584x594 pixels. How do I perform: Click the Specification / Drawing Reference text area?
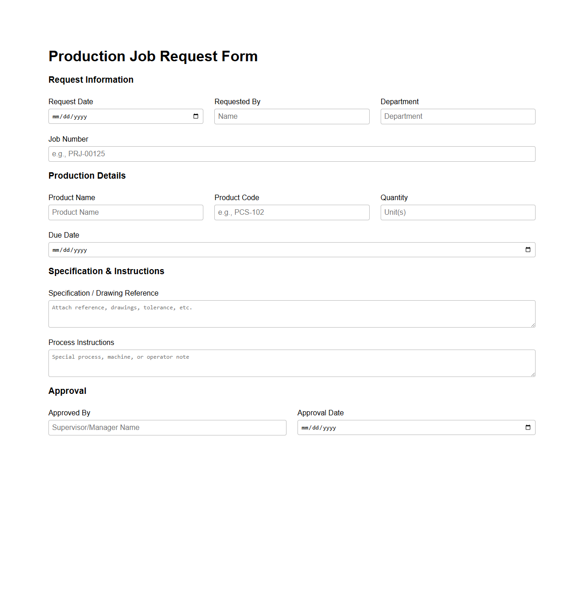click(x=291, y=314)
